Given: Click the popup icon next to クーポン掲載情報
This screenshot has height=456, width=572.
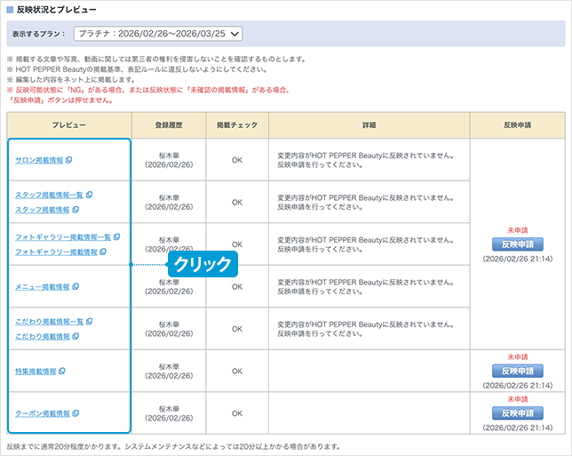Looking at the screenshot, I should point(76,413).
